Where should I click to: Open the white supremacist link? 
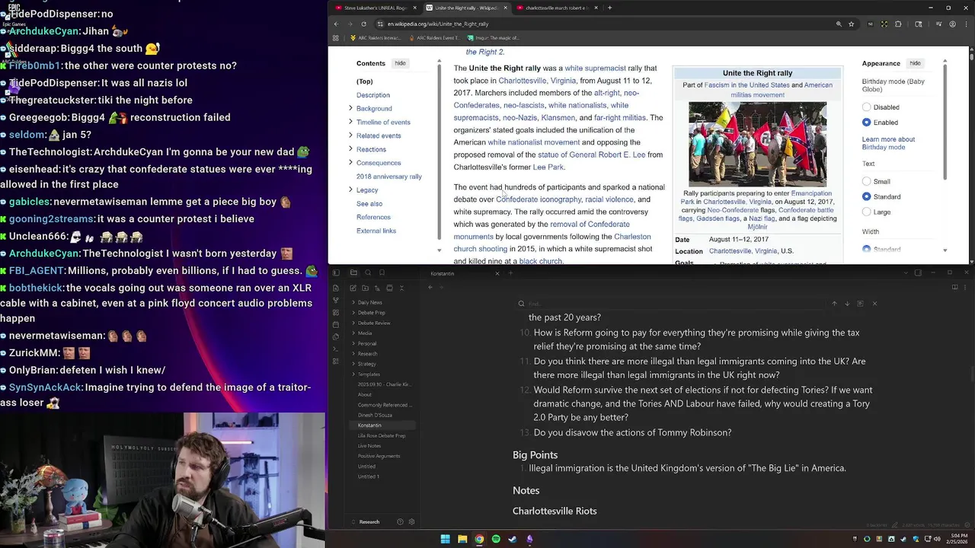(x=595, y=68)
